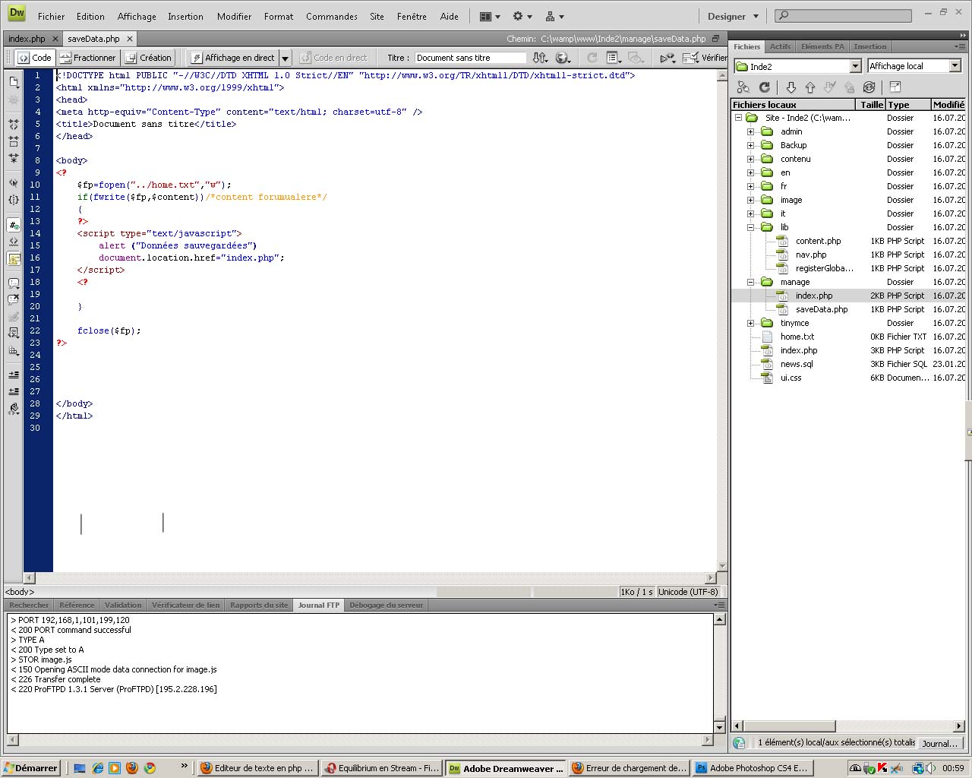Switch to Validation results tab
972x778 pixels.
[x=123, y=605]
